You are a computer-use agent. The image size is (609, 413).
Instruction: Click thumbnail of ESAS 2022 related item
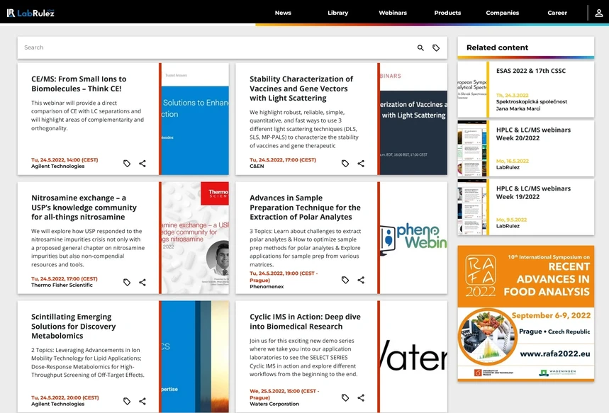(x=472, y=89)
